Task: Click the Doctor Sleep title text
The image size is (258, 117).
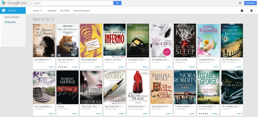Action: click(x=181, y=60)
